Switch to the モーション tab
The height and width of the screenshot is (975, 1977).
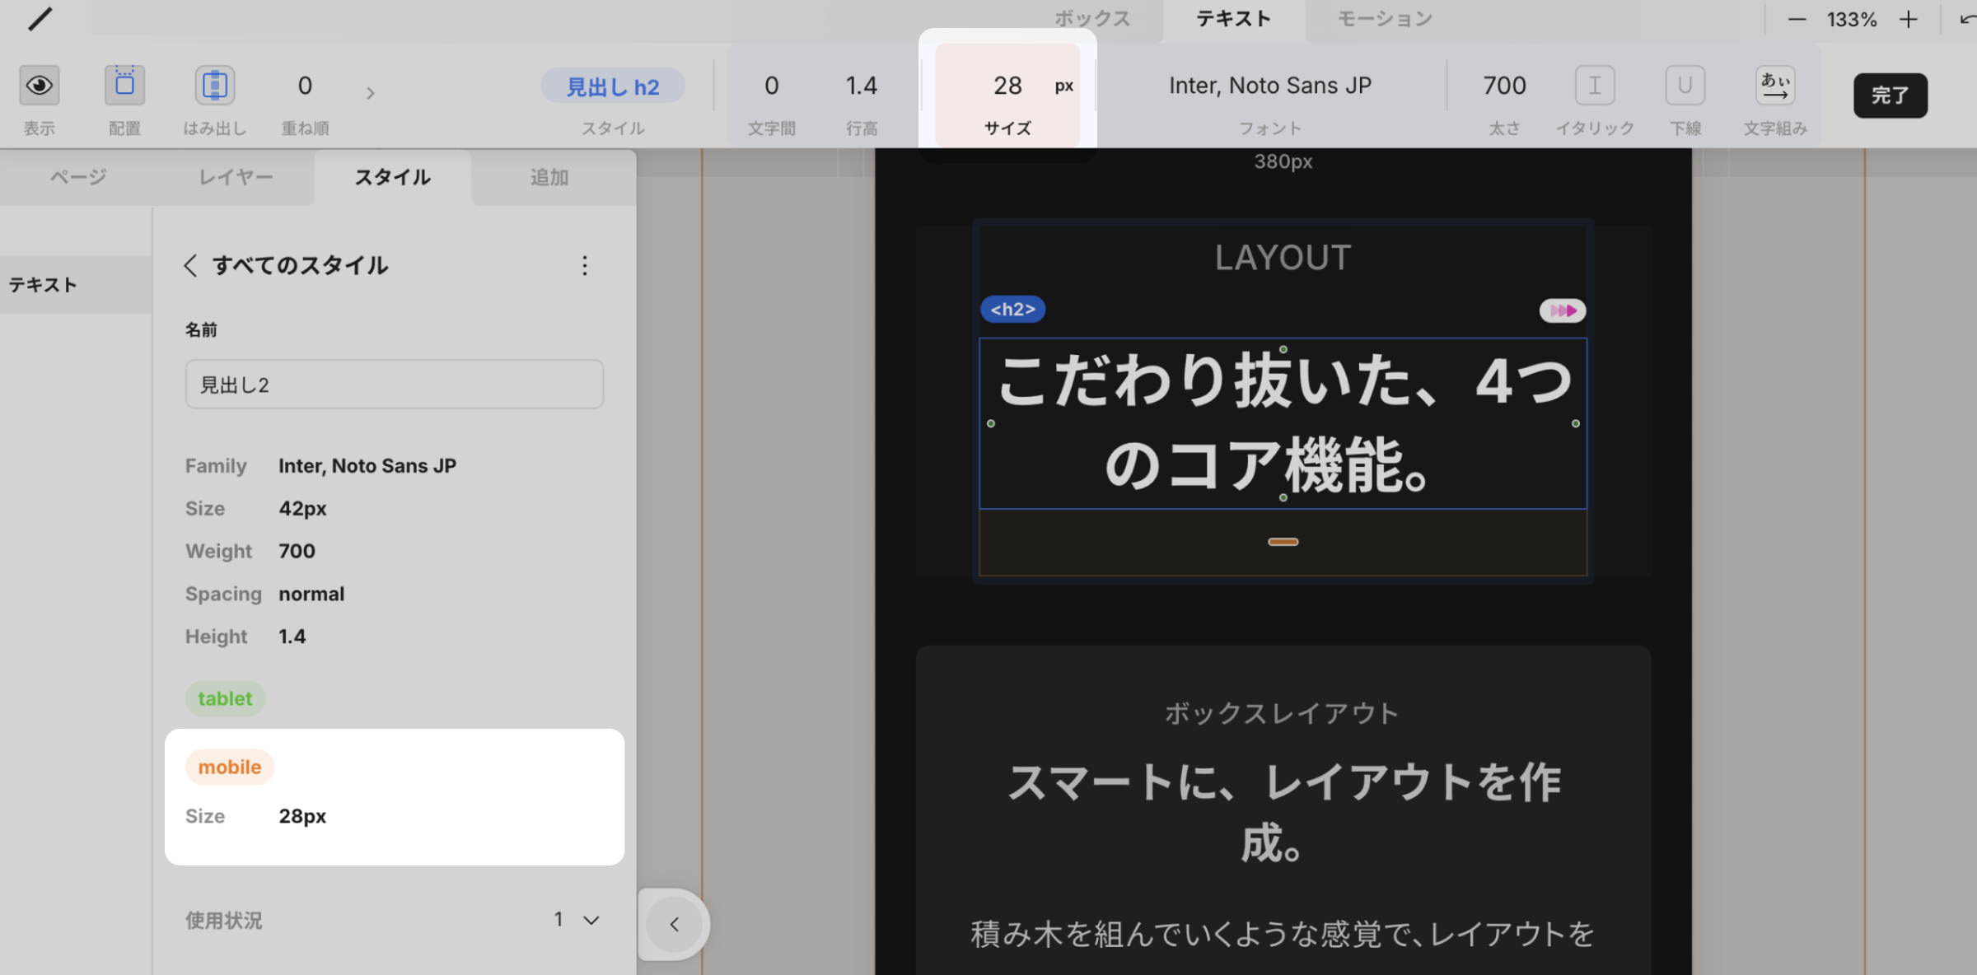coord(1385,20)
